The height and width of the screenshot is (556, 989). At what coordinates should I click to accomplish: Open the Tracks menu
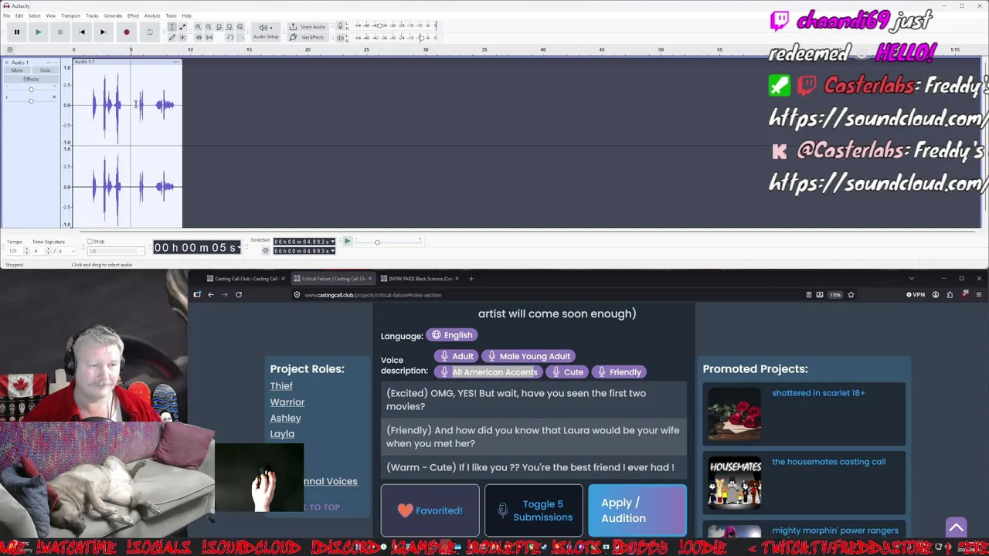(92, 15)
